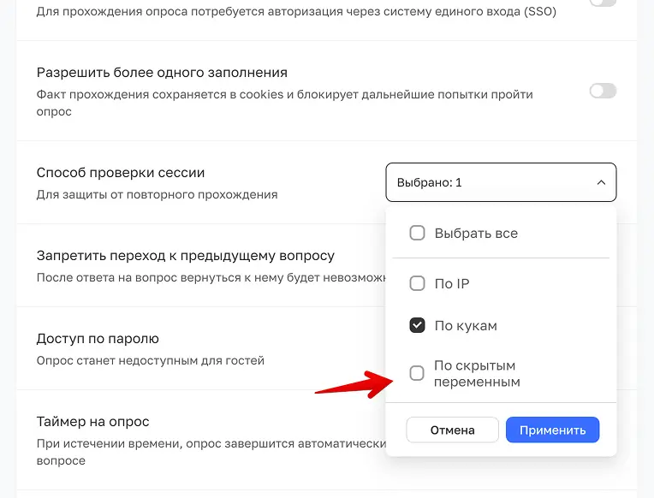Click the 'Способ проверки сессии' setting title
The image size is (654, 498).
(121, 173)
